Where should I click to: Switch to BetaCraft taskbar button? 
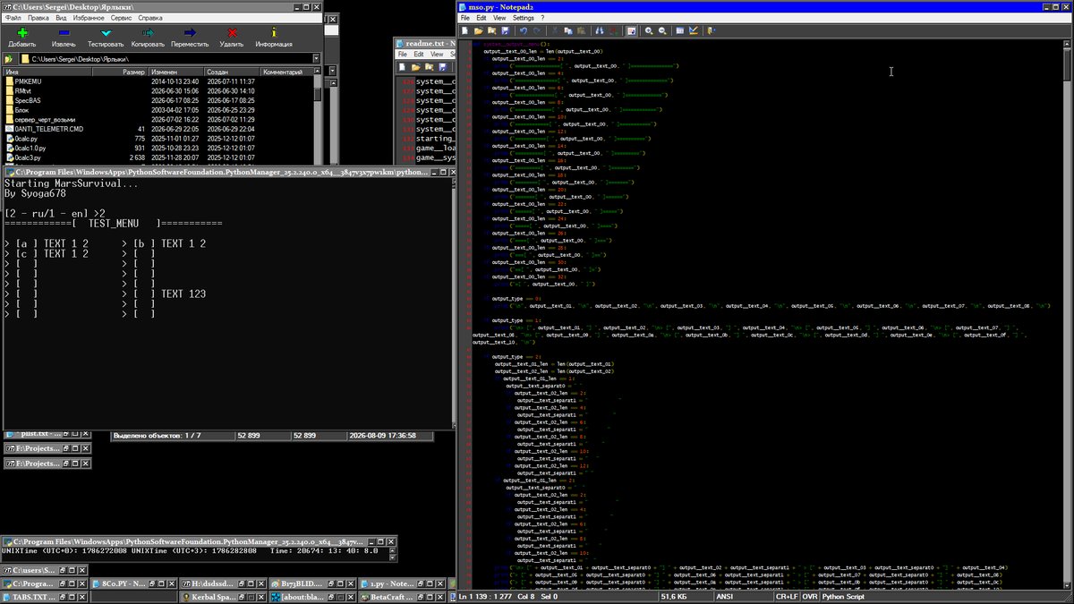403,597
